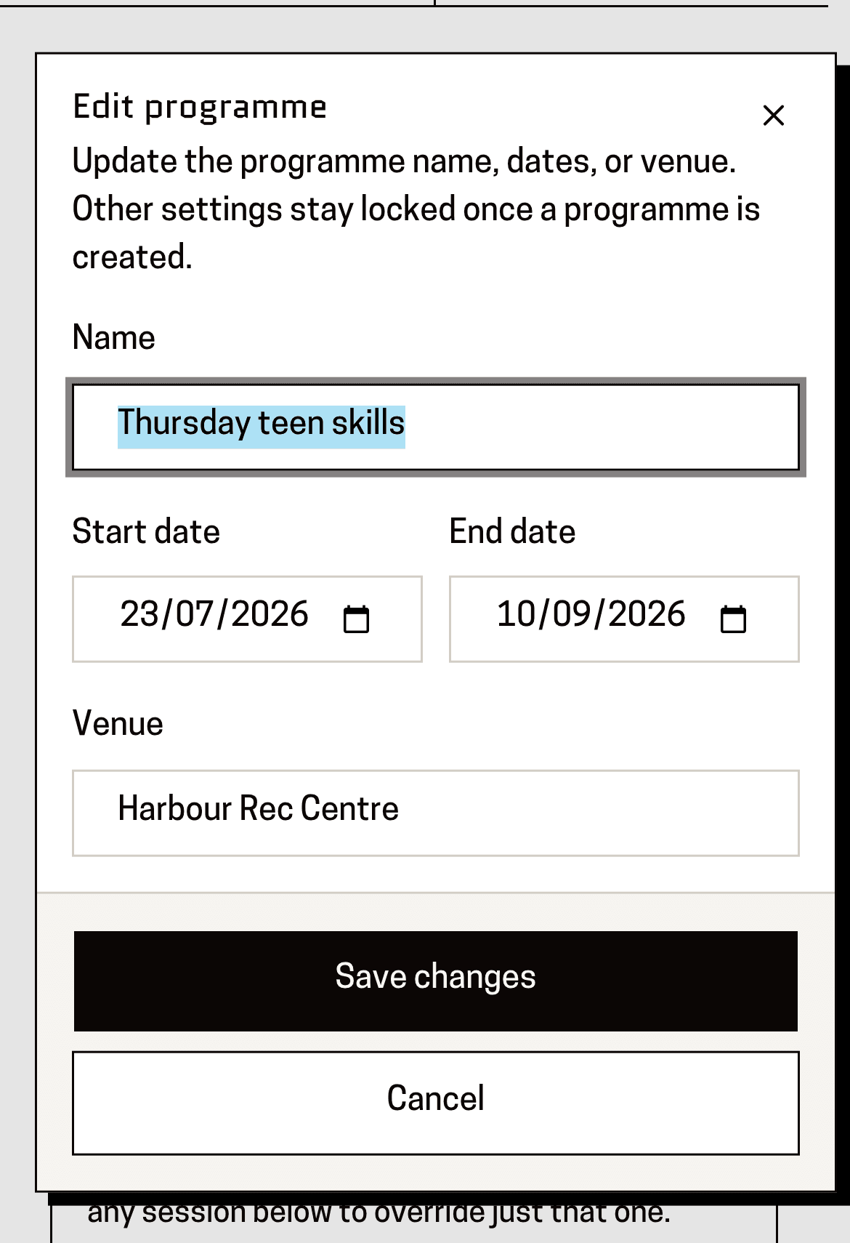850x1243 pixels.
Task: Select the year 2026 in End date
Action: (647, 614)
